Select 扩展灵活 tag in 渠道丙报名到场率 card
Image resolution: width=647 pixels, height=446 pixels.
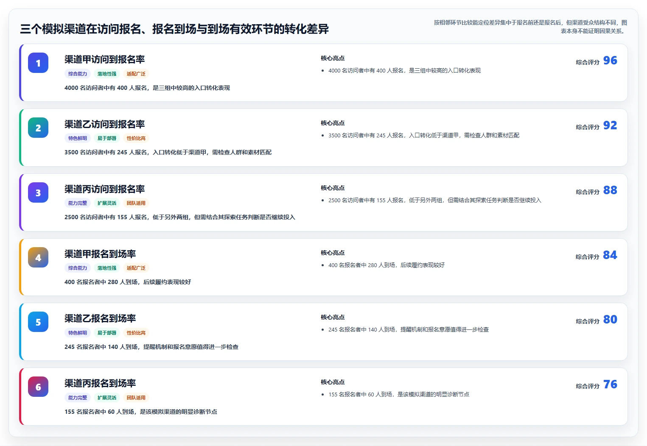pyautogui.click(x=107, y=398)
